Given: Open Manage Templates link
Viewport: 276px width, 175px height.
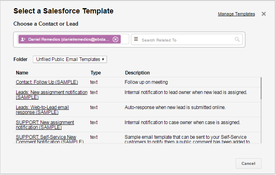Looking at the screenshot, I should tap(236, 14).
